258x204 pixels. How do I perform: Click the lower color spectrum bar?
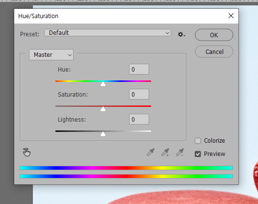click(x=126, y=177)
